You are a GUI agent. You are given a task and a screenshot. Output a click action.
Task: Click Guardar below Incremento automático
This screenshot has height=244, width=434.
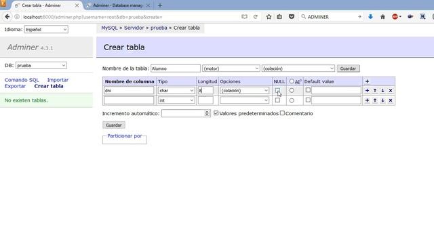(x=114, y=125)
